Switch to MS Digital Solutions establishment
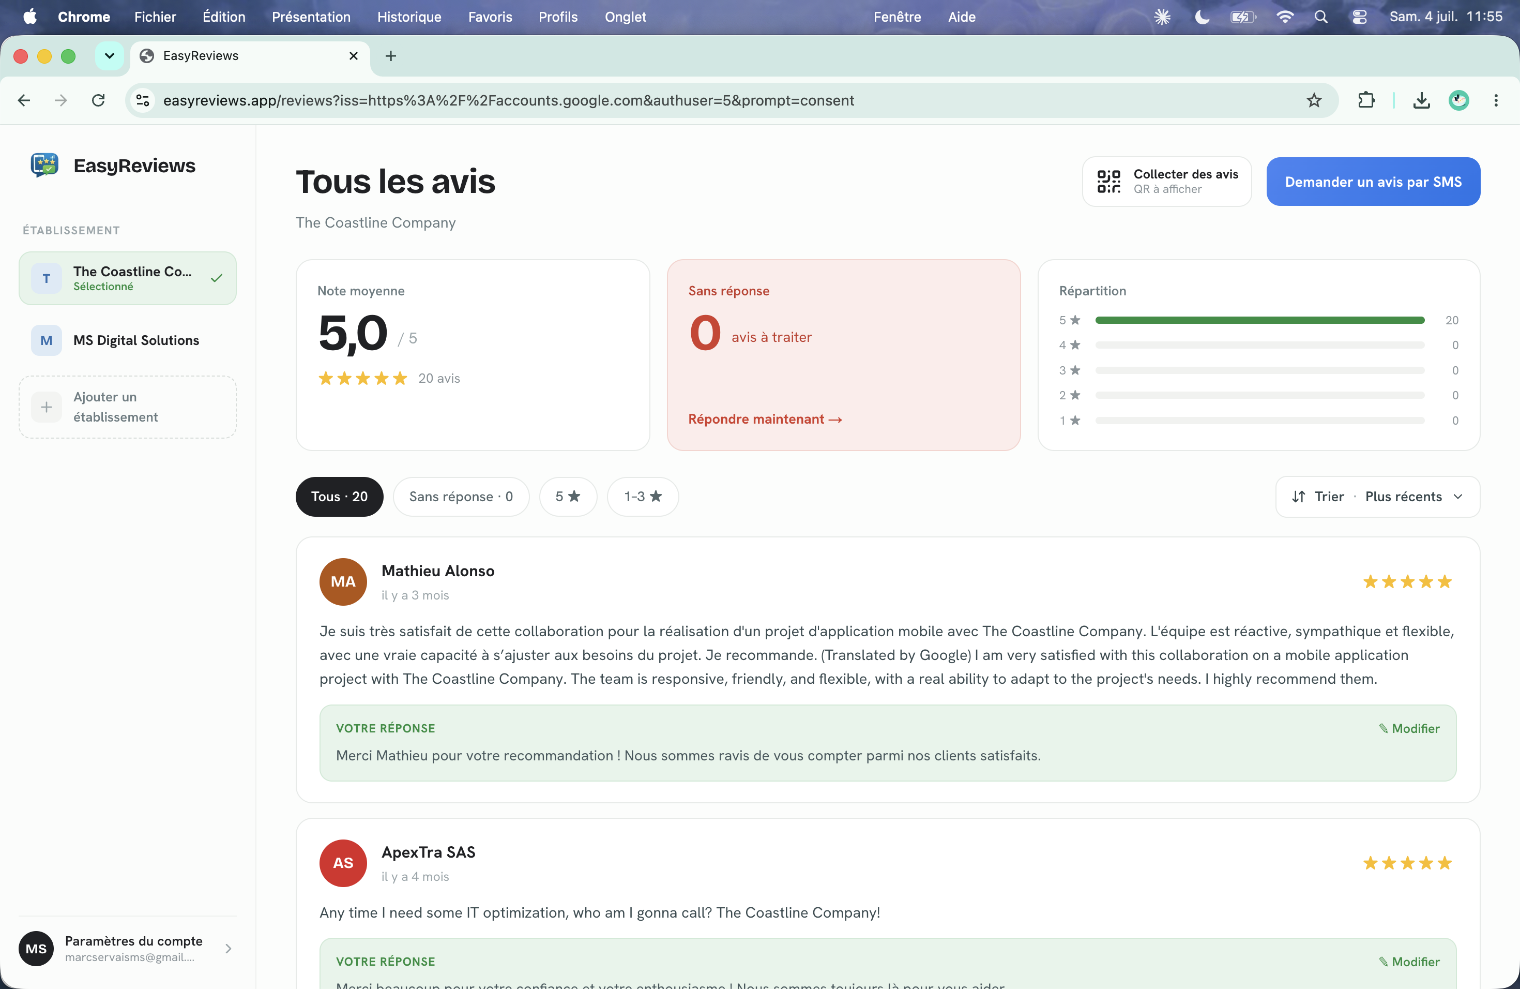 [128, 340]
